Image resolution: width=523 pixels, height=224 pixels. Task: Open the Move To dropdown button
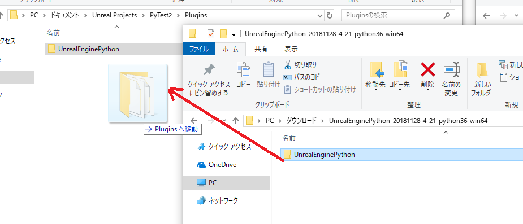(x=375, y=77)
